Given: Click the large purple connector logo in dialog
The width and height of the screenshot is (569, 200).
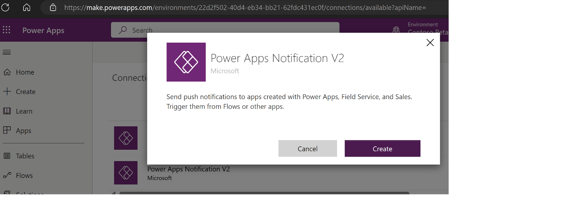Looking at the screenshot, I should (186, 62).
